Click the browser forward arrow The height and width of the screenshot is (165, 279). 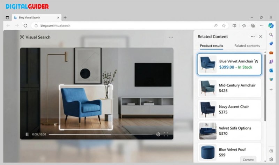17,25
